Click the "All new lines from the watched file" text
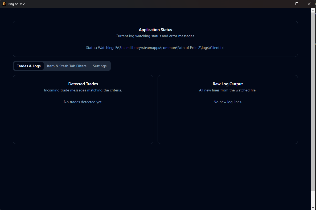 (228, 90)
